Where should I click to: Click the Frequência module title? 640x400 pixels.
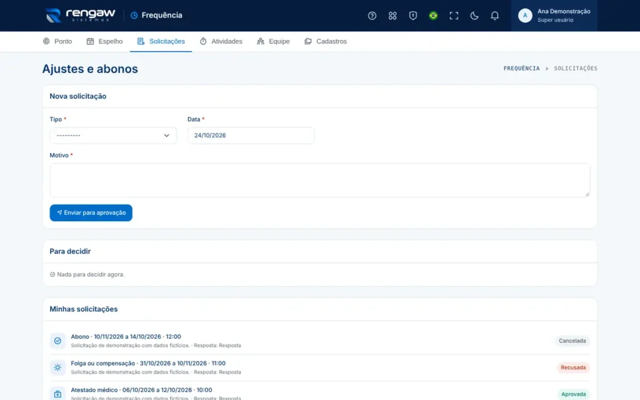162,16
